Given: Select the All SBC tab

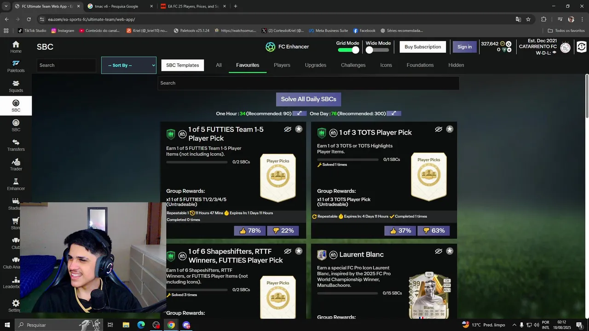Looking at the screenshot, I should click(x=219, y=65).
